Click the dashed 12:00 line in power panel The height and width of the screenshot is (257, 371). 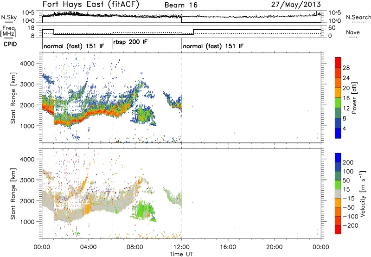181,98
